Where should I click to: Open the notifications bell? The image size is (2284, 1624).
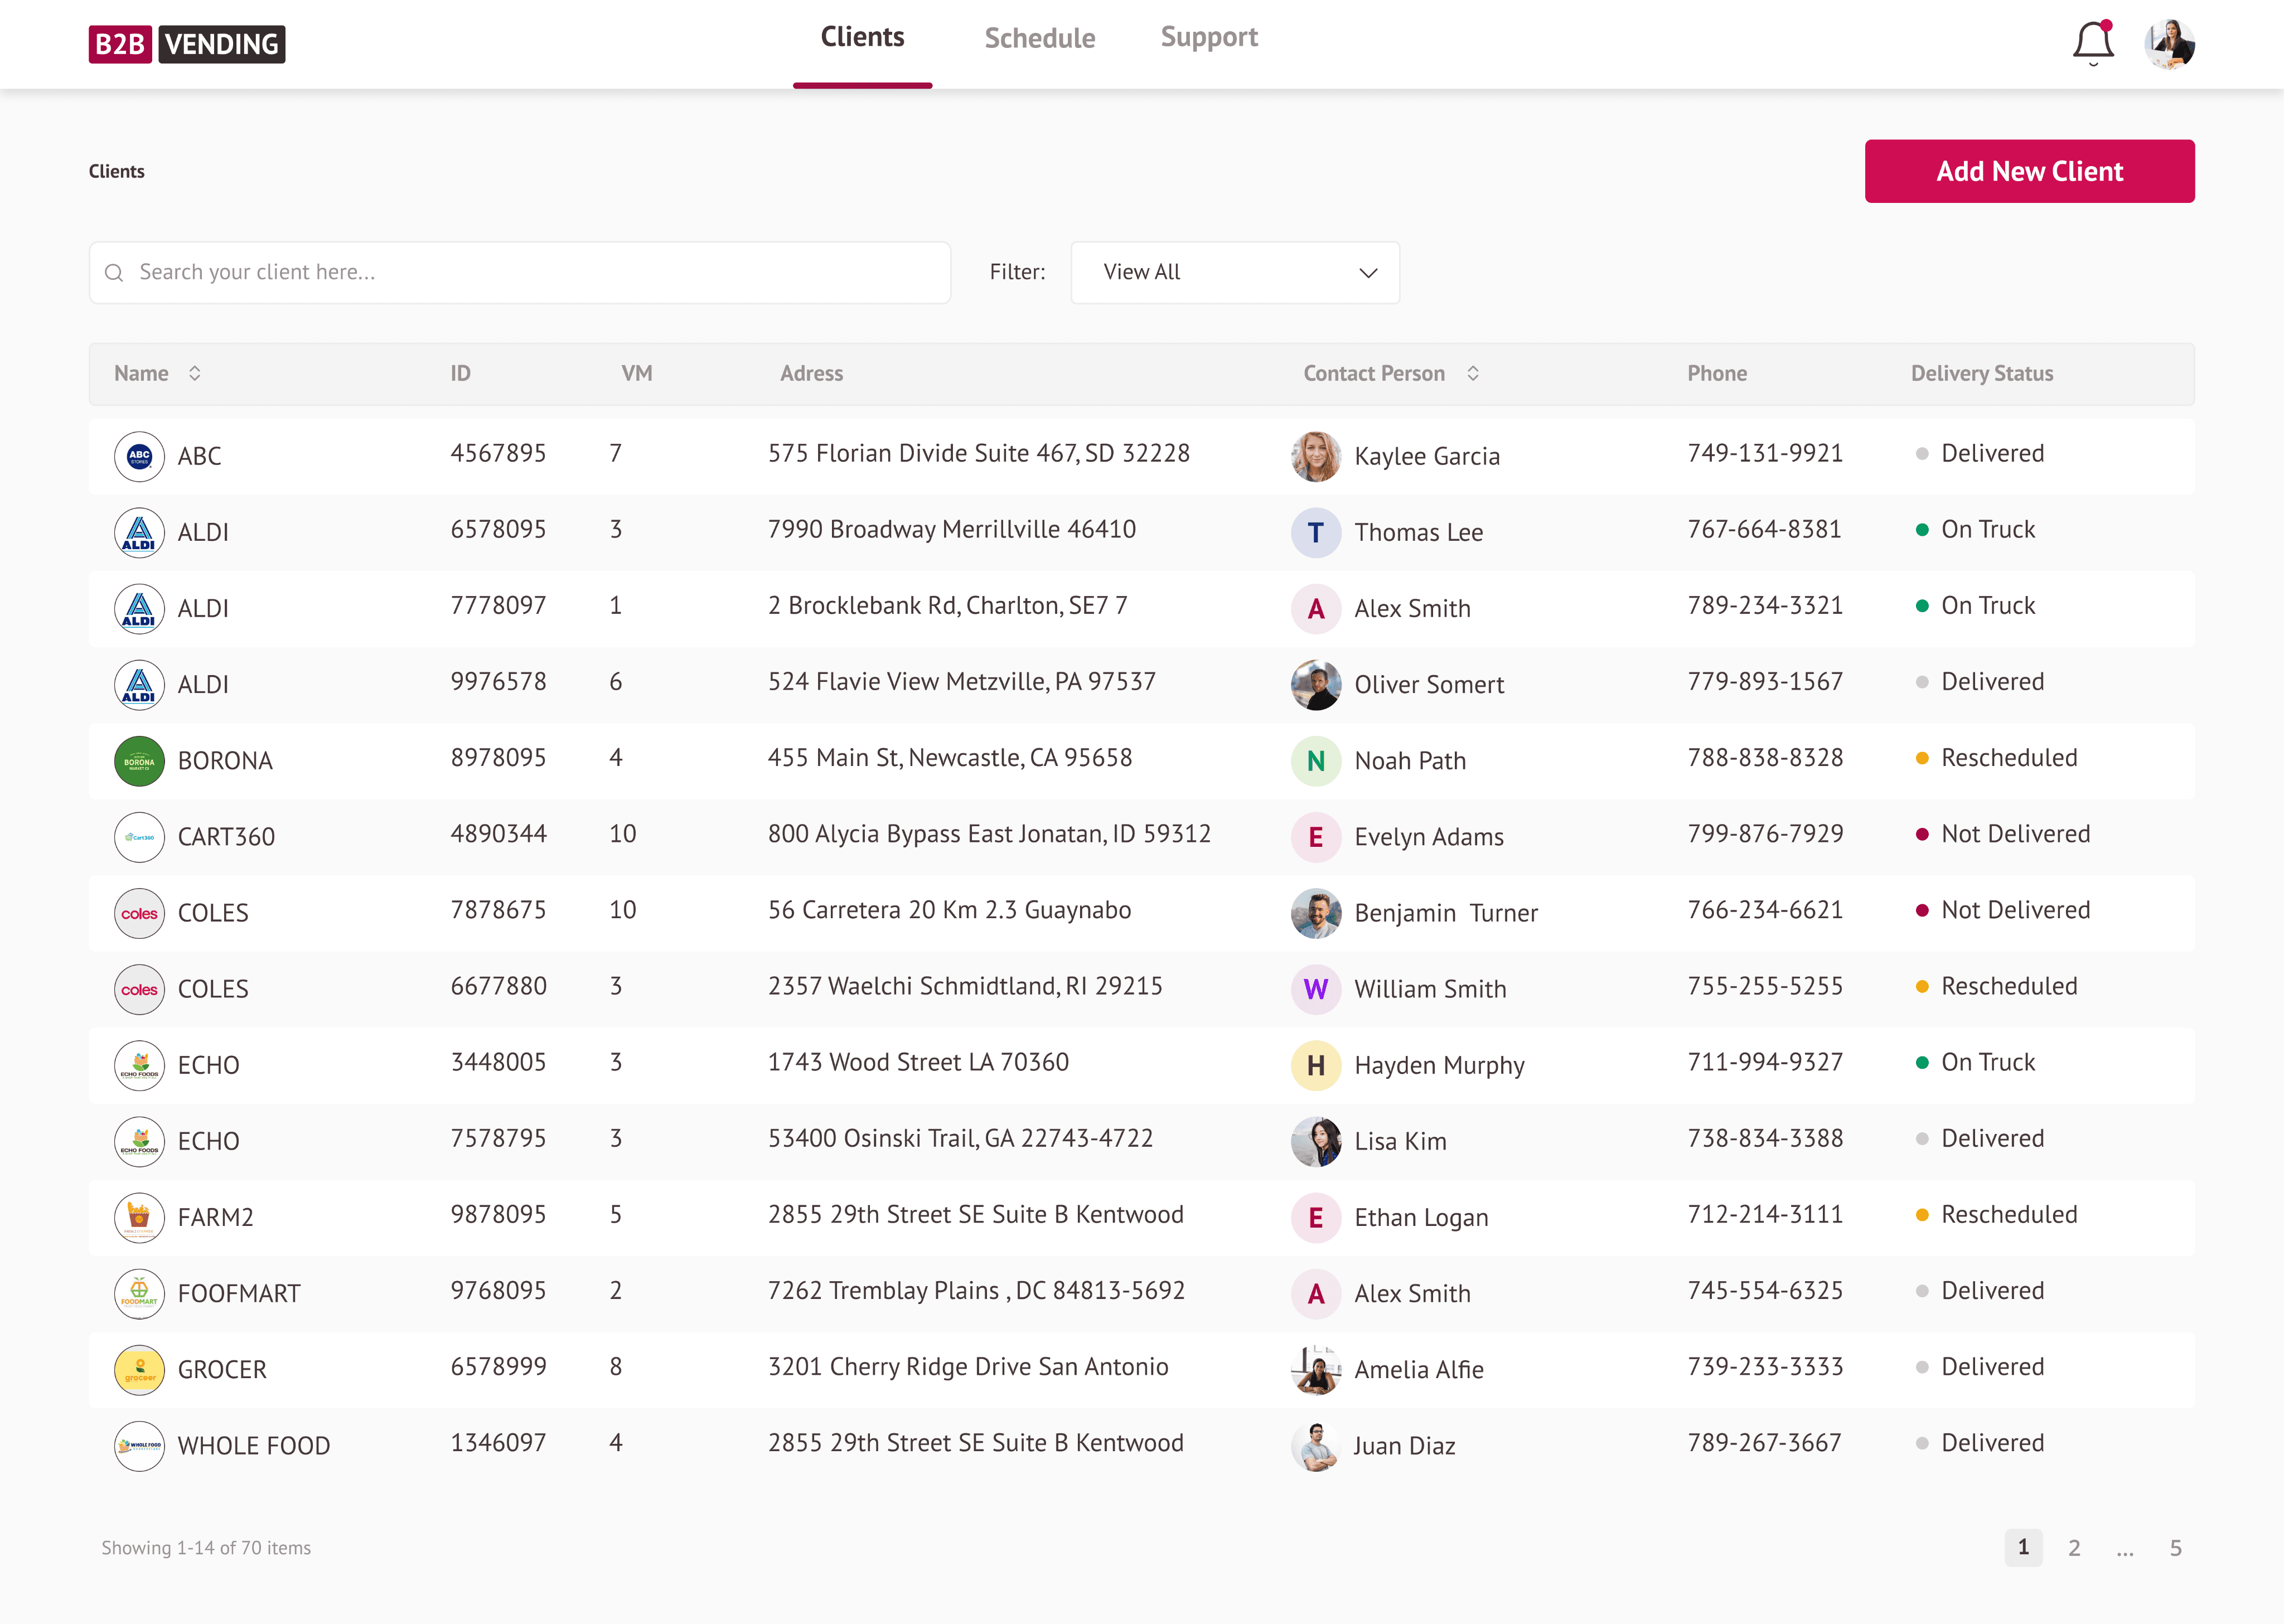coord(2093,43)
